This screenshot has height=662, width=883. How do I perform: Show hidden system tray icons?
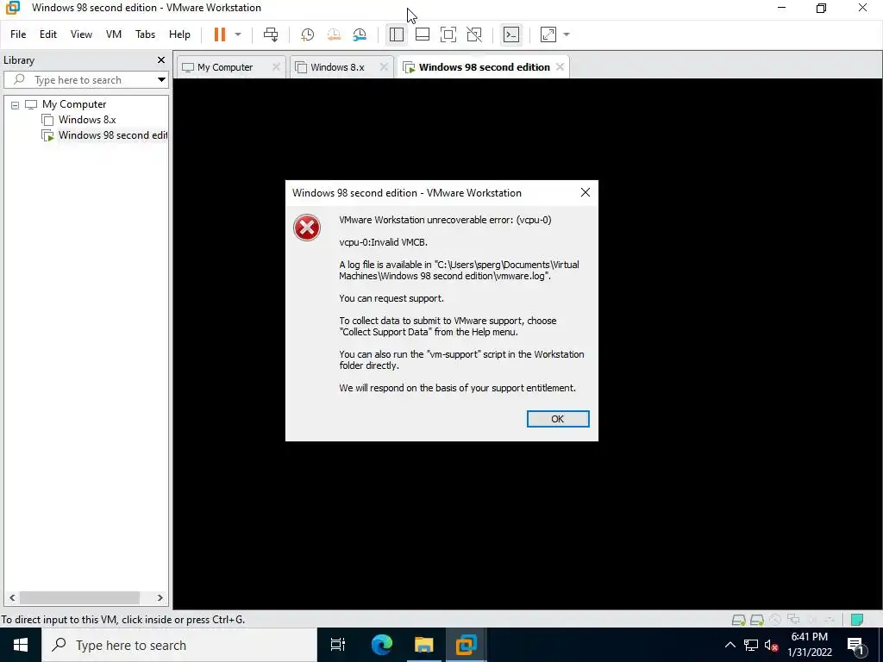click(730, 645)
